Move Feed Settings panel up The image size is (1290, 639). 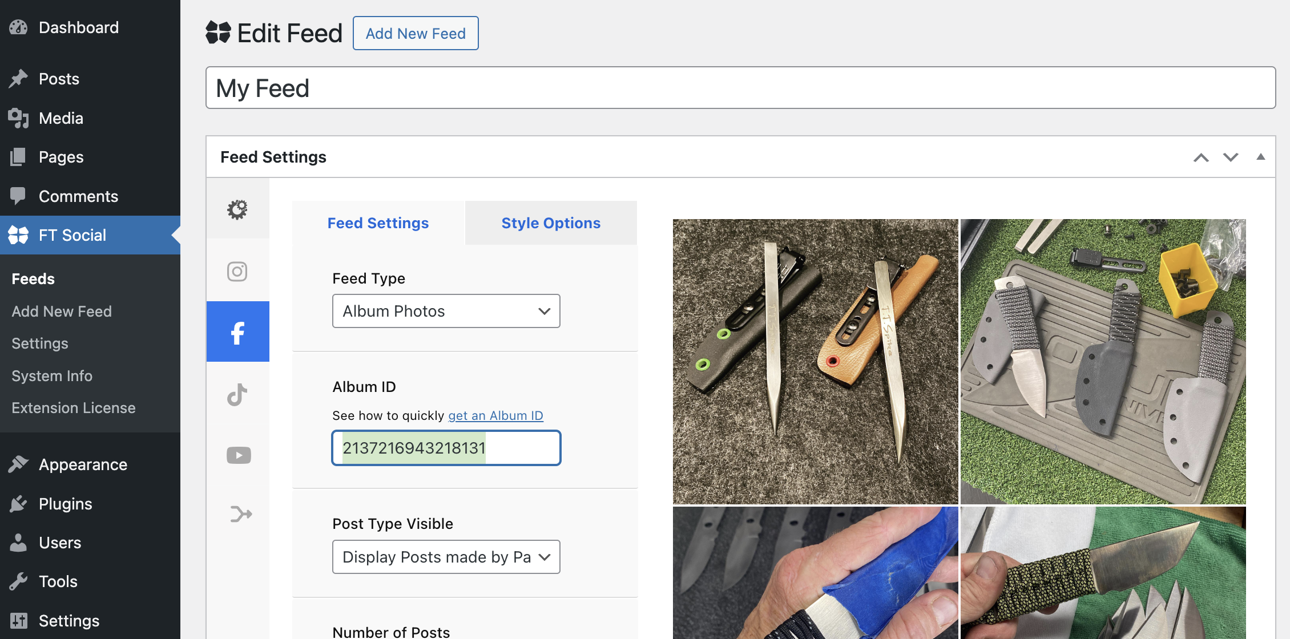(1201, 157)
